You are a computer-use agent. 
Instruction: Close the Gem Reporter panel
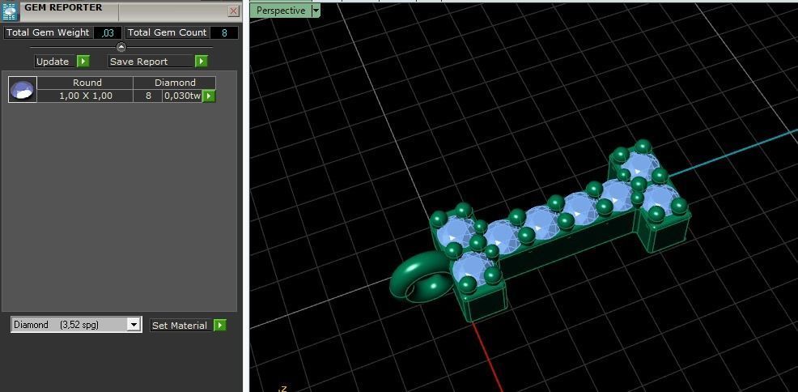[234, 11]
